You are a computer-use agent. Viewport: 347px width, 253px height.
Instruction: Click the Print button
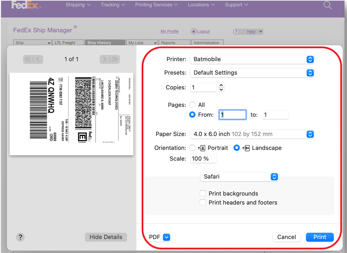pos(320,237)
